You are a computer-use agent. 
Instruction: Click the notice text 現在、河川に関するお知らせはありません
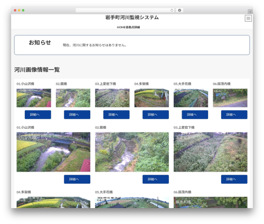point(95,45)
